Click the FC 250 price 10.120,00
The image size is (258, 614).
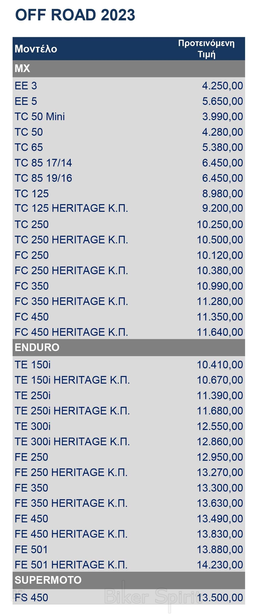click(x=220, y=255)
